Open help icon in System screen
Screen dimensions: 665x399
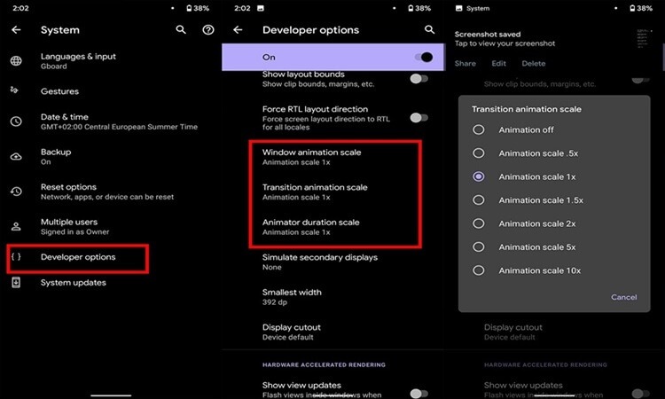[x=208, y=29]
